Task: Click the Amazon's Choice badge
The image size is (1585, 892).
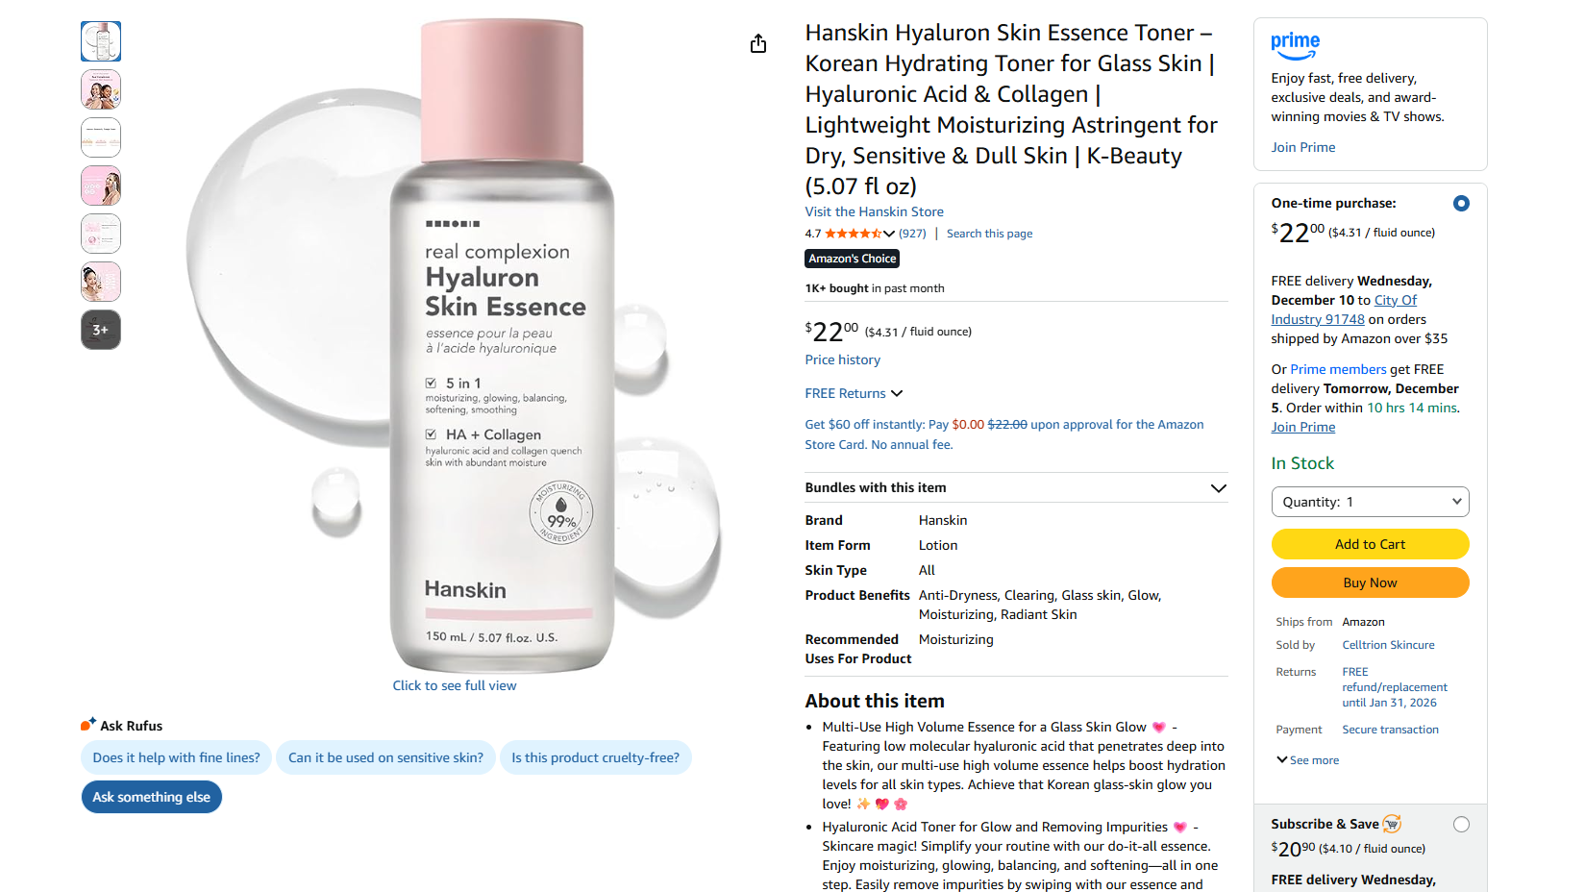Action: (x=852, y=259)
